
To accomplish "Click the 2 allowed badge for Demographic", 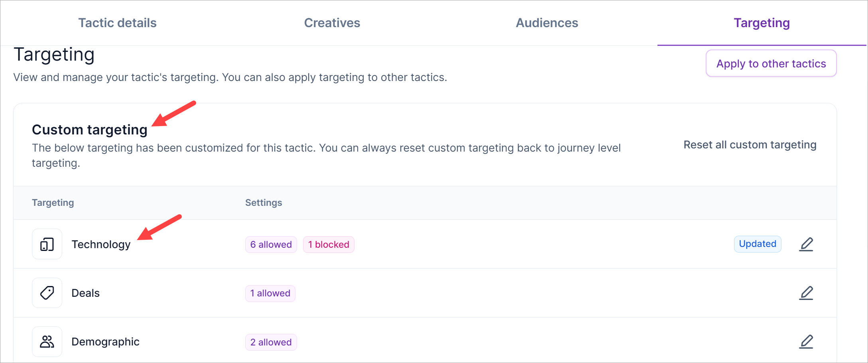I will tap(271, 342).
